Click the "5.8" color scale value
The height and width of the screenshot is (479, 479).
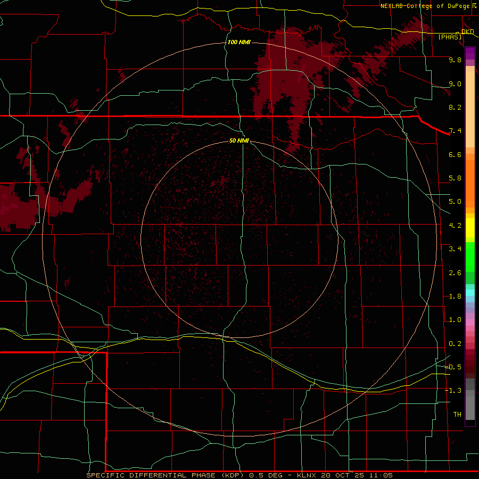pyautogui.click(x=455, y=178)
